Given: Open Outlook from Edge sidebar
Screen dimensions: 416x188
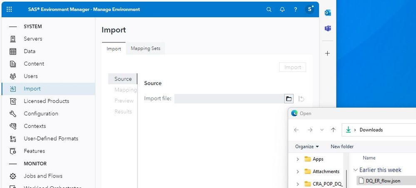Looking at the screenshot, I should click(x=328, y=12).
